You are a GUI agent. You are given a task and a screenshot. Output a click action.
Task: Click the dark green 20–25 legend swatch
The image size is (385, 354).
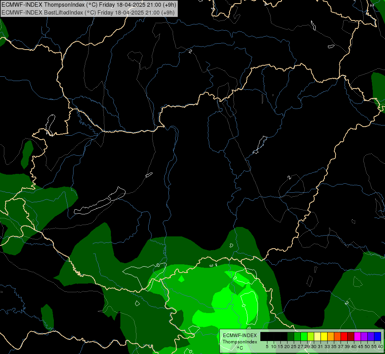(x=291, y=336)
